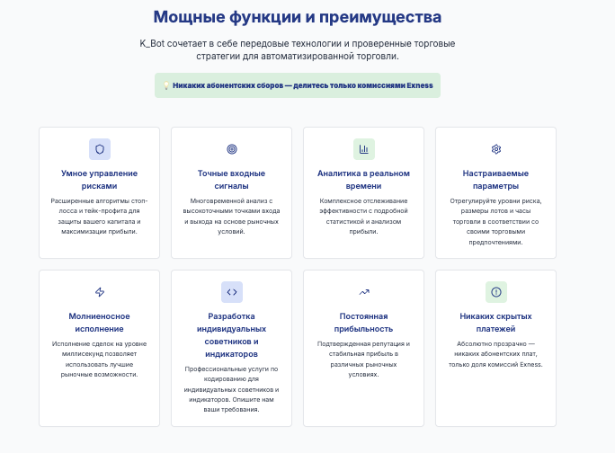The width and height of the screenshot is (615, 453).
Task: Click the lightning bolt icon above Молниеносное исполнение
Action: pyautogui.click(x=100, y=292)
